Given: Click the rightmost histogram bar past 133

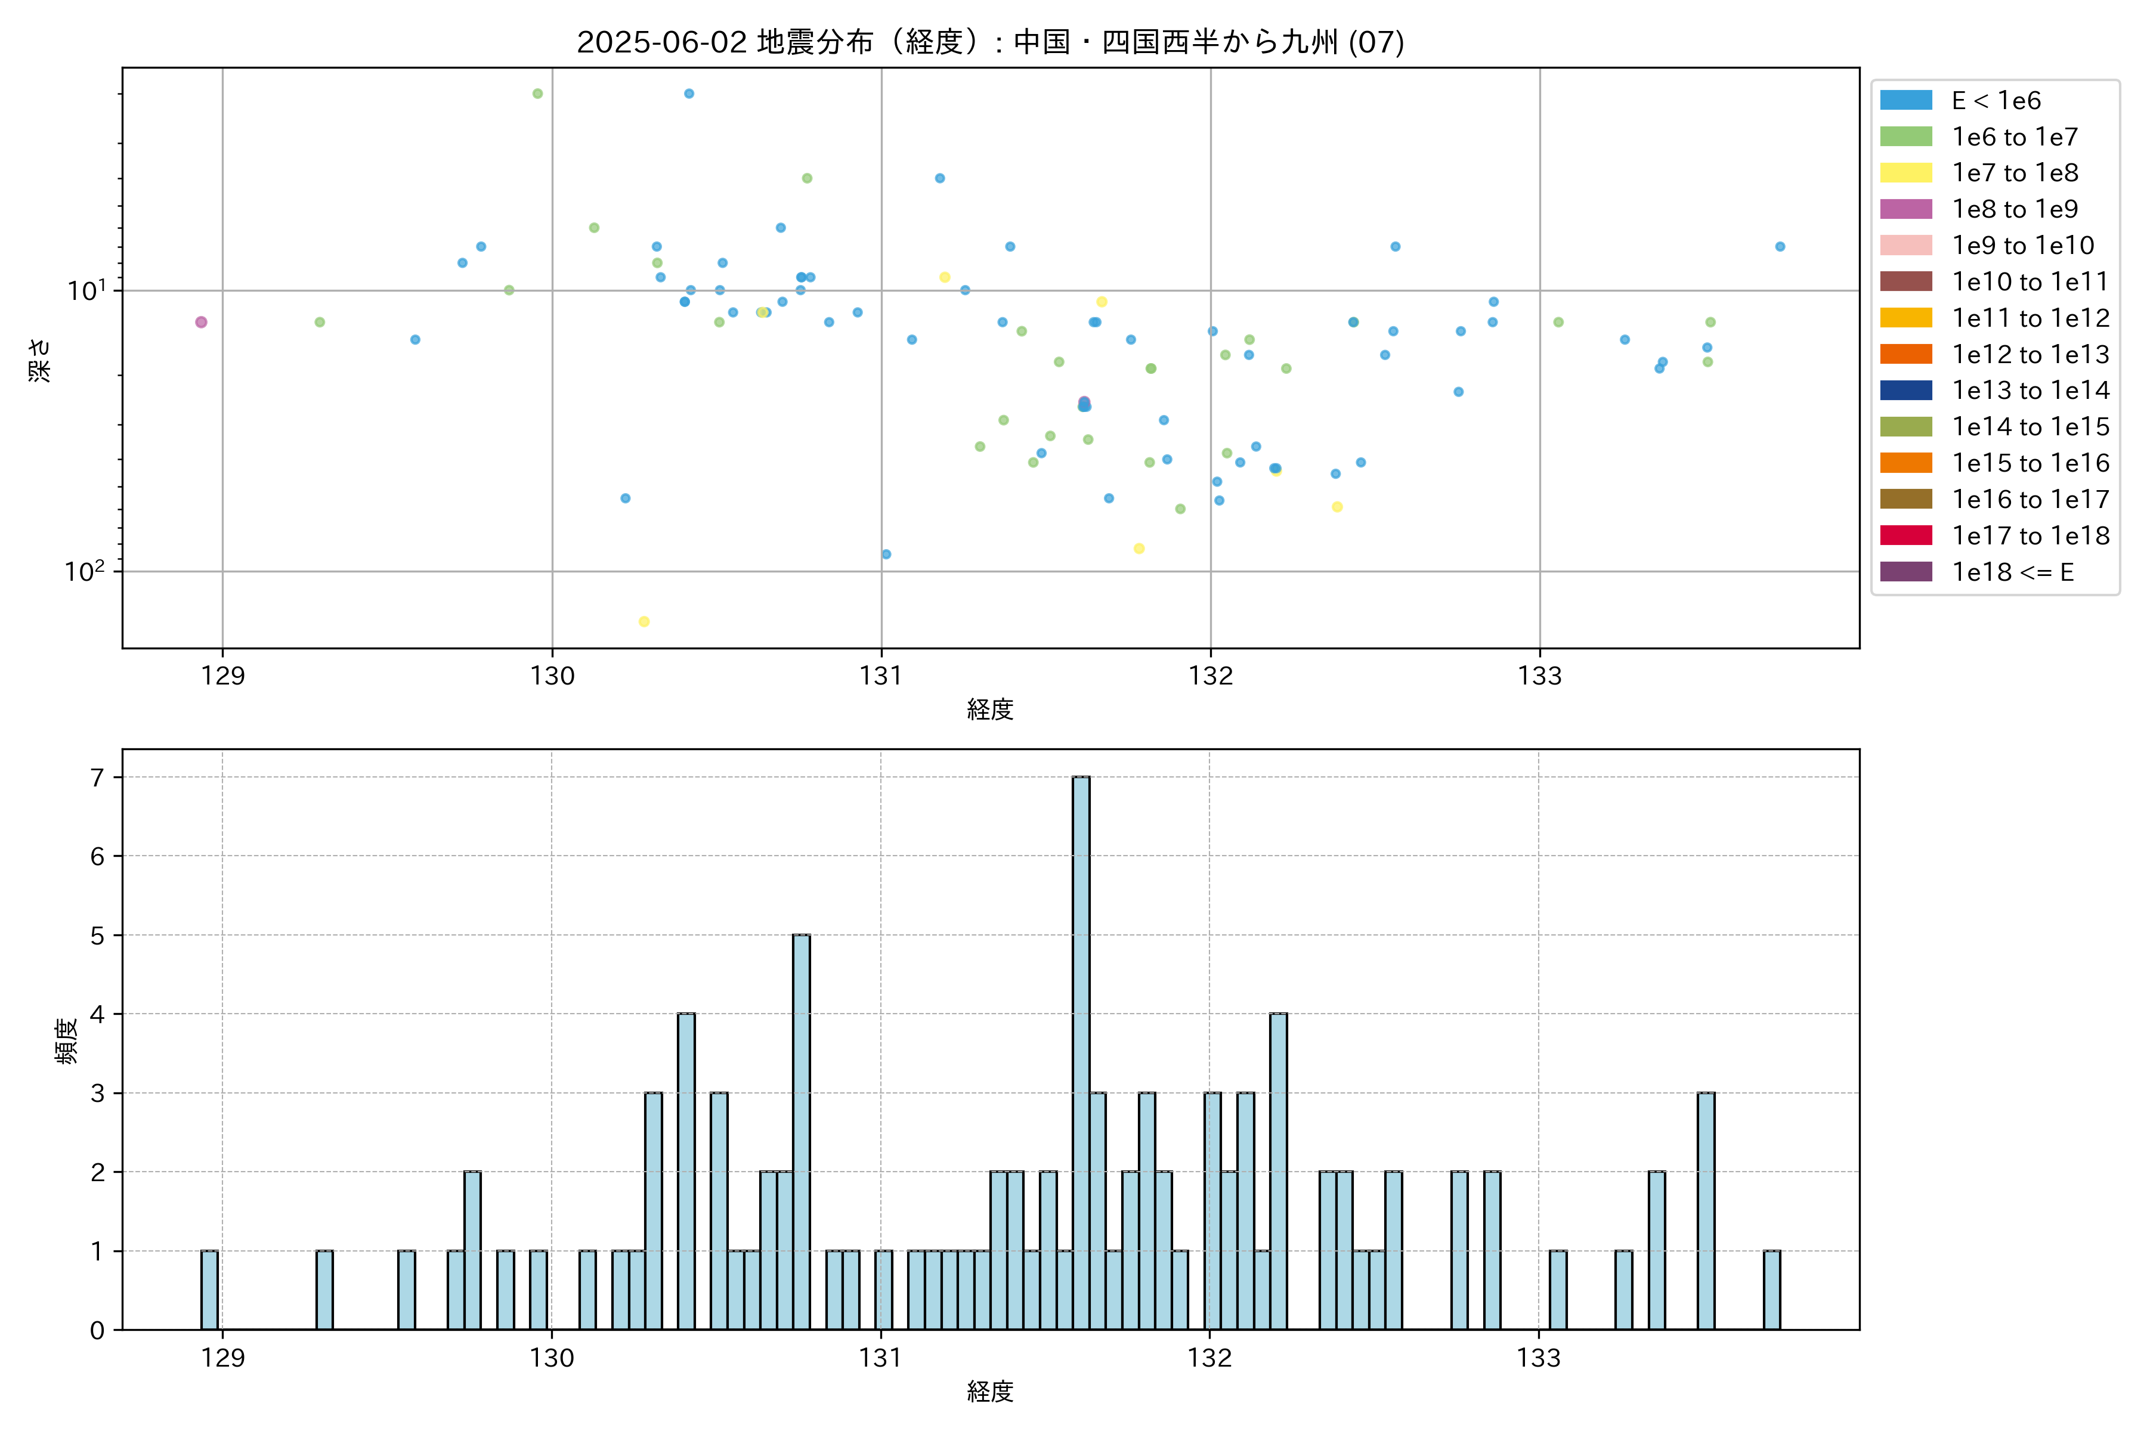Looking at the screenshot, I should coord(1771,1290).
